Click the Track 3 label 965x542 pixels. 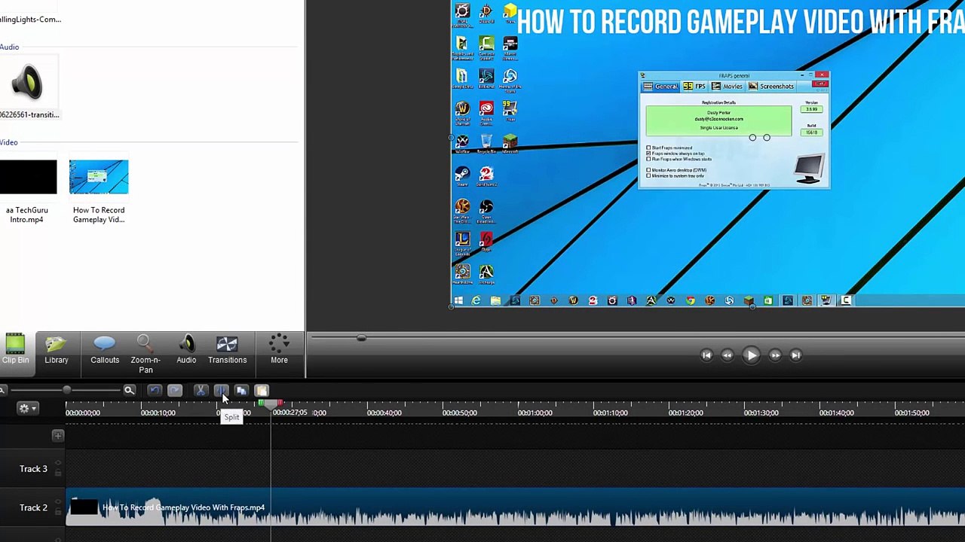click(x=33, y=469)
